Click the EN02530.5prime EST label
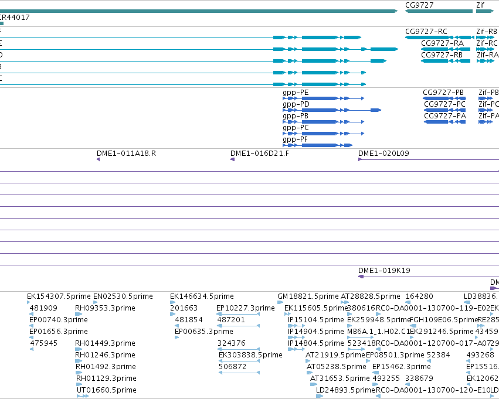Viewport: 499px width, 399px height. [x=123, y=296]
